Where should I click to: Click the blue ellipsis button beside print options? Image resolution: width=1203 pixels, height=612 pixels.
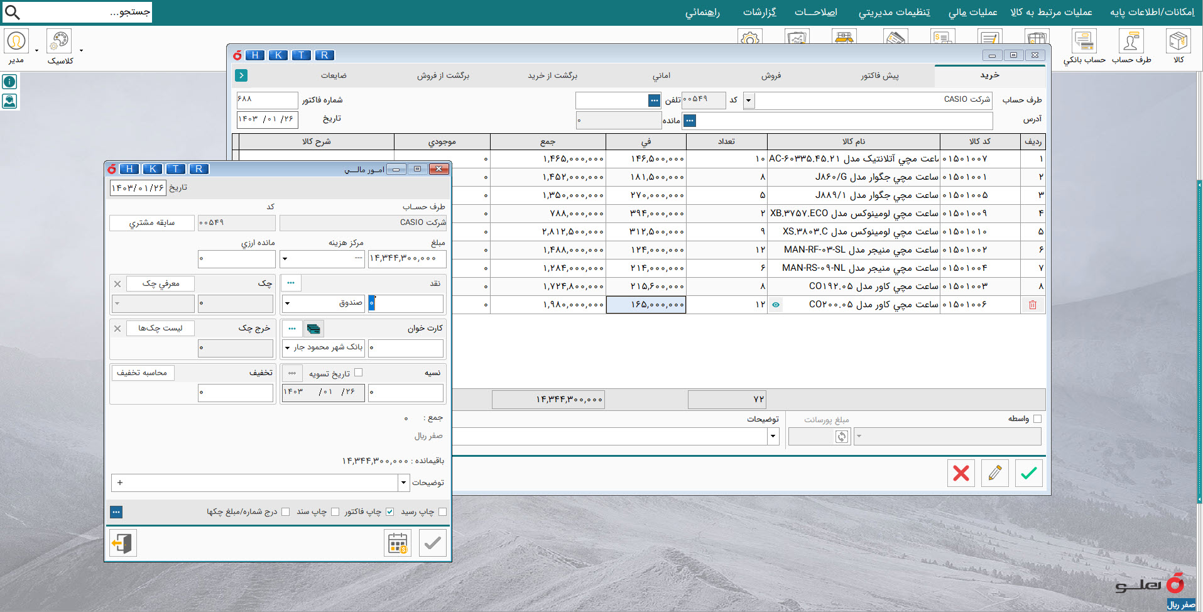(116, 512)
